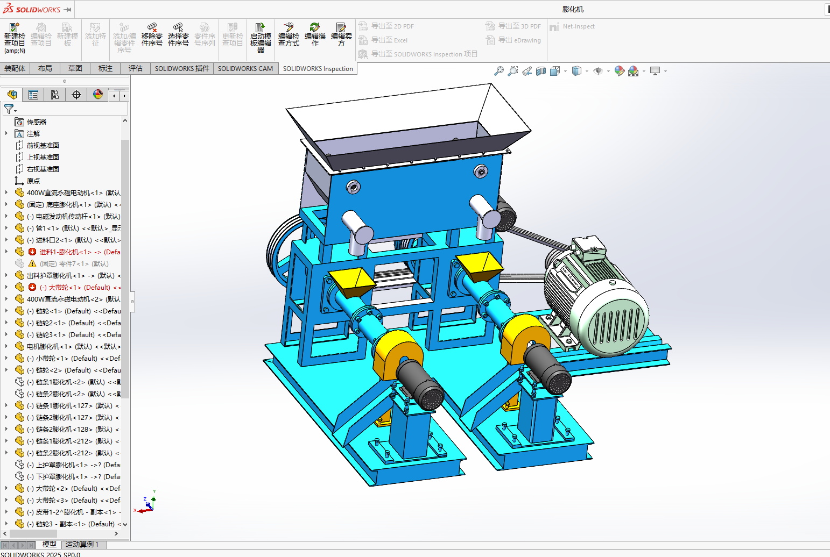Switch to the 装配体 tab
Image resolution: width=830 pixels, height=557 pixels.
[15, 68]
